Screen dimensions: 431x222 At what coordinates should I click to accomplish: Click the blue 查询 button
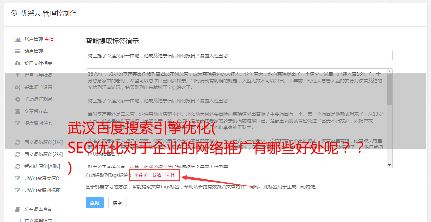point(95,203)
